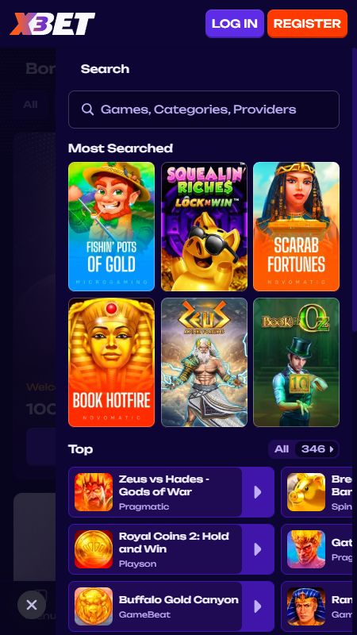Open Book of Oz game thumbnail
This screenshot has height=635, width=357.
tap(296, 363)
